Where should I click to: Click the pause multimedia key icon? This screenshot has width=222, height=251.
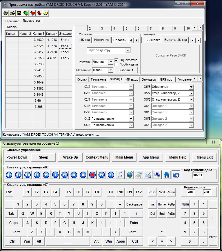tap(74, 175)
